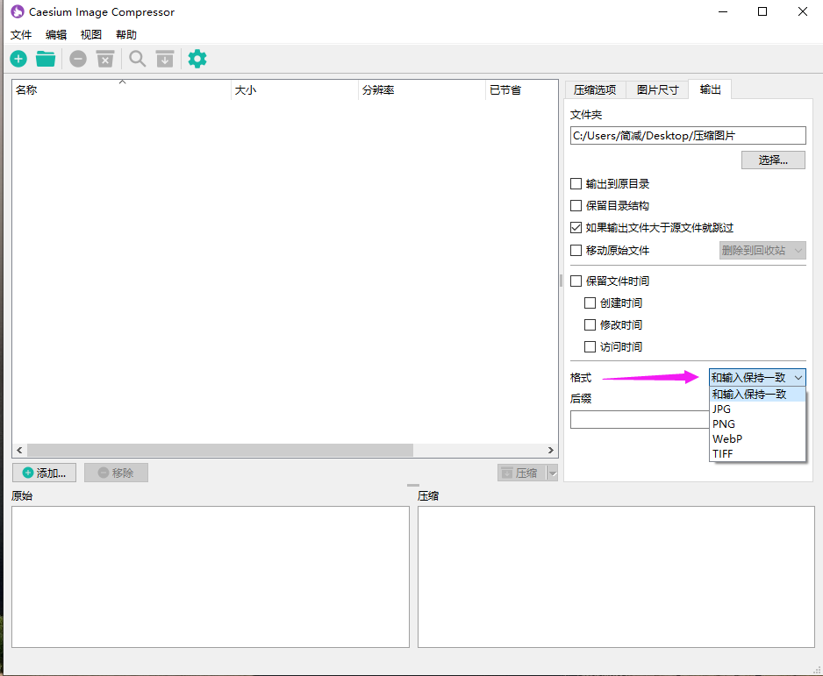Click the 选择... folder button
The image size is (823, 676).
pyautogui.click(x=773, y=160)
